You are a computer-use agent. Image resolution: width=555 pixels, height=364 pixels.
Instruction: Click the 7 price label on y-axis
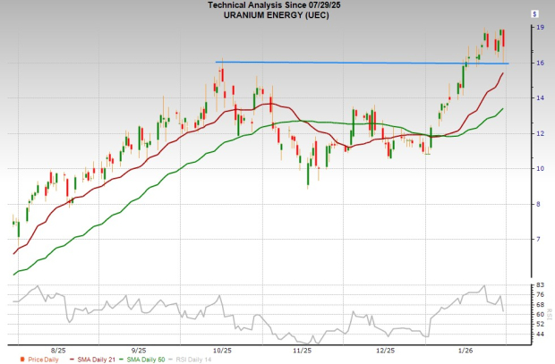538,239
